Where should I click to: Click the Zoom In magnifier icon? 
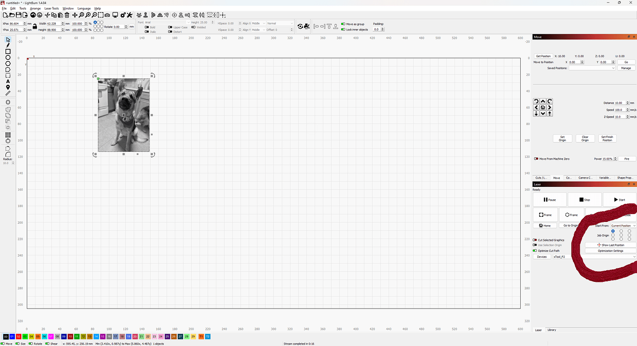point(88,15)
